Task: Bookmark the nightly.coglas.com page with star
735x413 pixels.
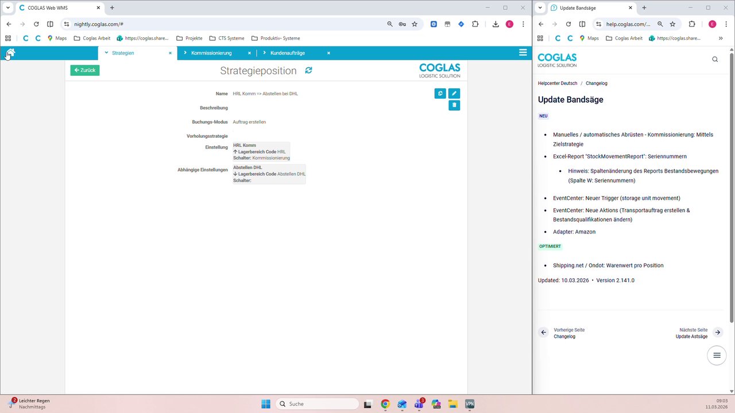Action: 415,24
